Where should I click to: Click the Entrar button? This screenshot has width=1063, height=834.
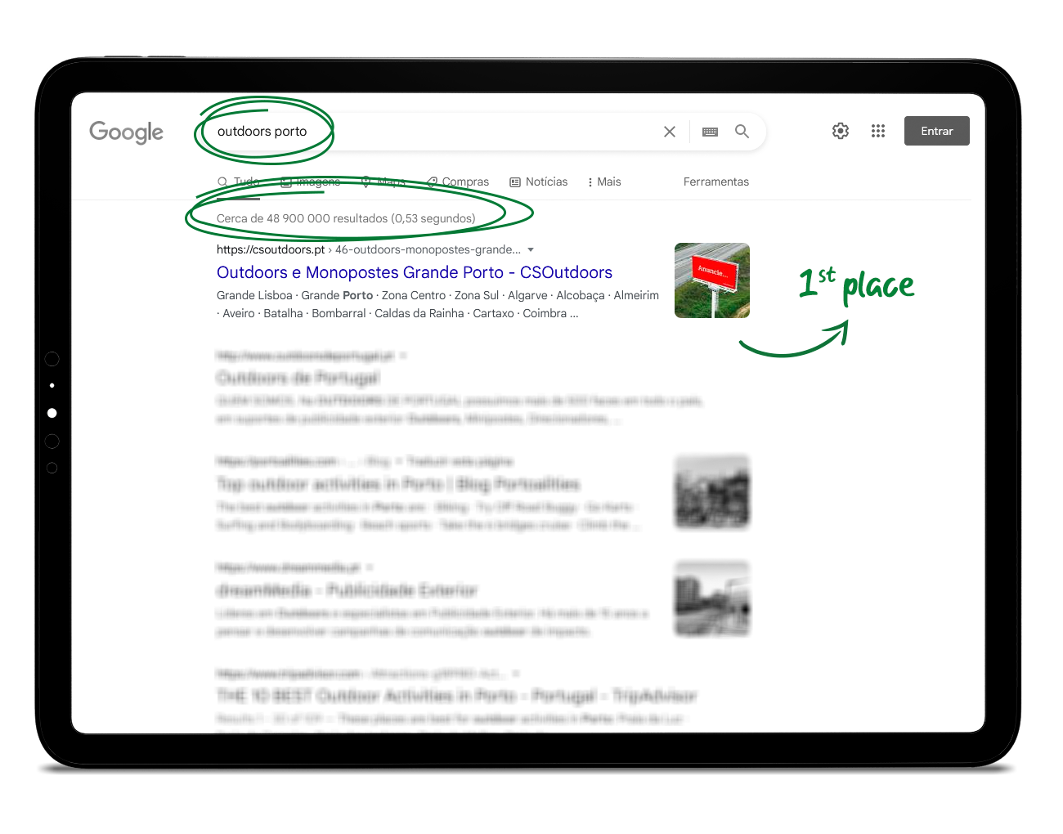[937, 131]
